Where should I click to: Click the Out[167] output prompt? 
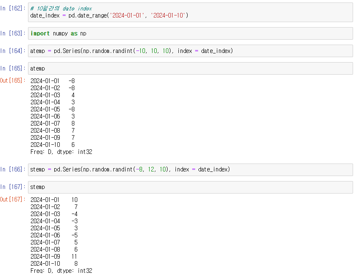coord(13,199)
